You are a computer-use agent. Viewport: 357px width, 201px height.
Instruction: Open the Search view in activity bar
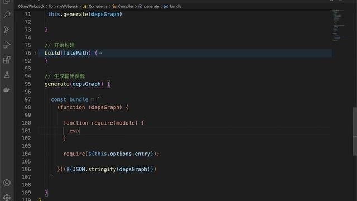point(7,15)
